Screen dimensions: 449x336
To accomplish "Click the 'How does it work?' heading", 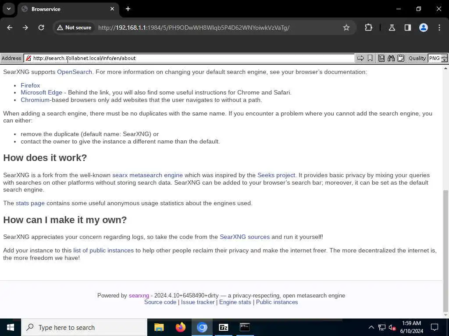I will coord(45,157).
